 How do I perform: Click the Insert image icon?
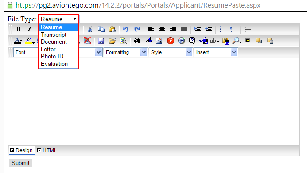pyautogui.click(x=159, y=41)
